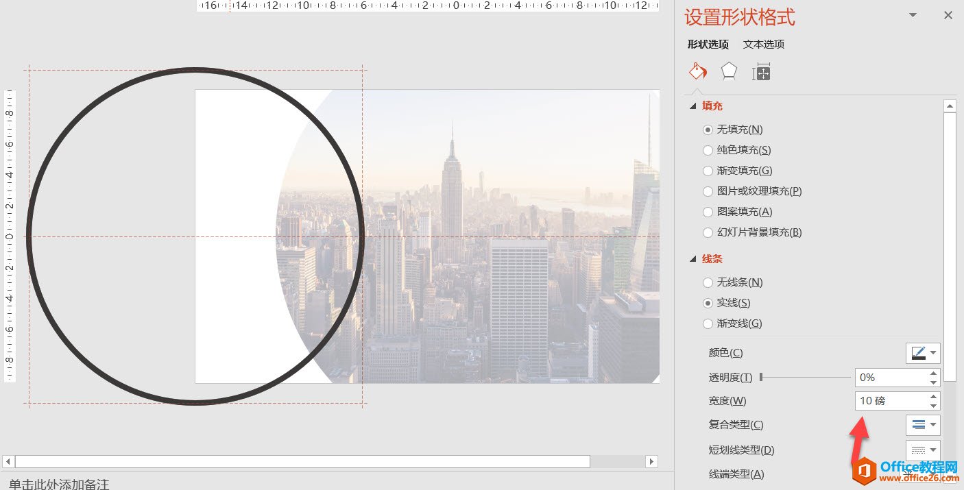This screenshot has height=490, width=964.
Task: Open the Size & Properties icon
Action: 761,71
